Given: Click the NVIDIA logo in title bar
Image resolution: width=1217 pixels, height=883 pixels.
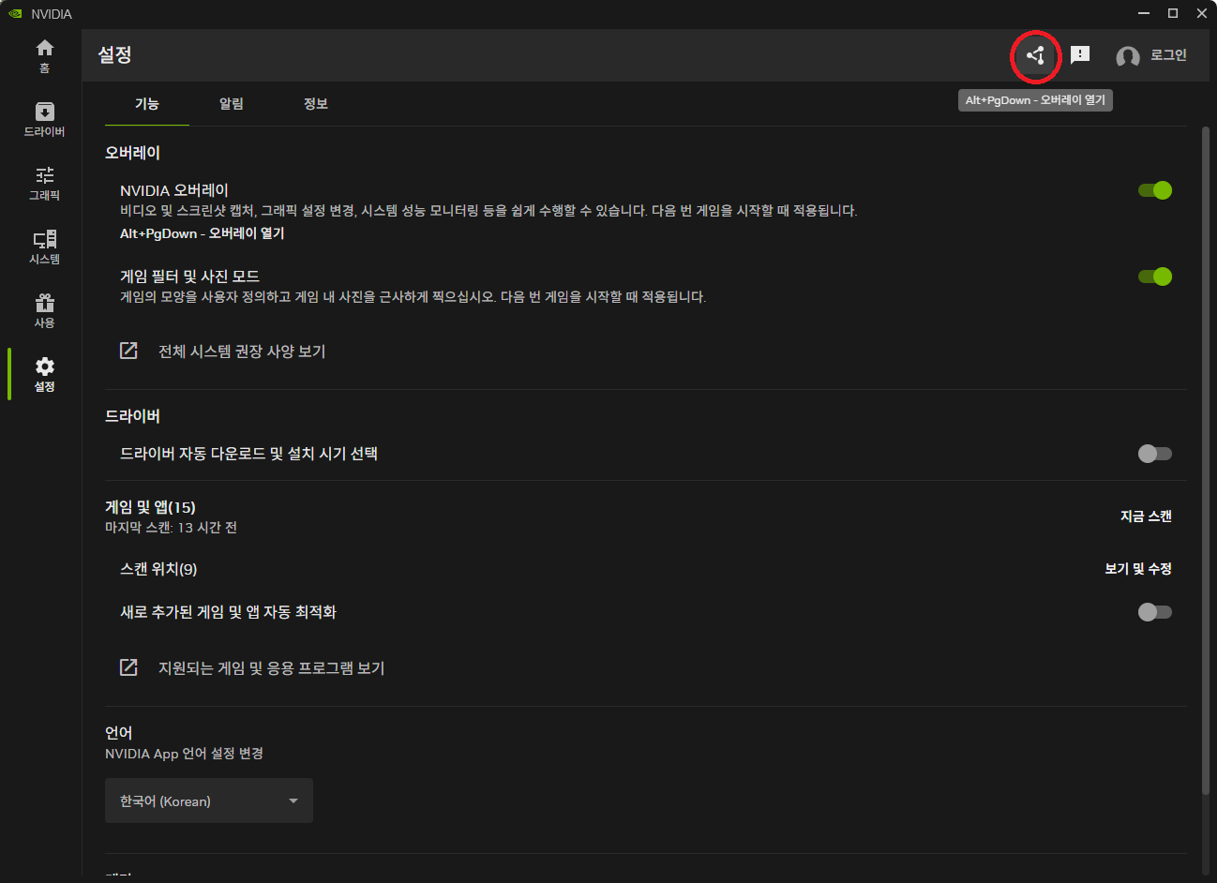Looking at the screenshot, I should coord(15,13).
